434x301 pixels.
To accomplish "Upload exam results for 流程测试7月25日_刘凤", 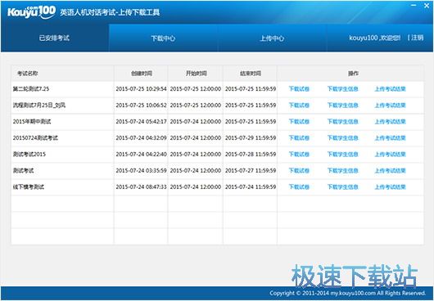I will (x=390, y=106).
